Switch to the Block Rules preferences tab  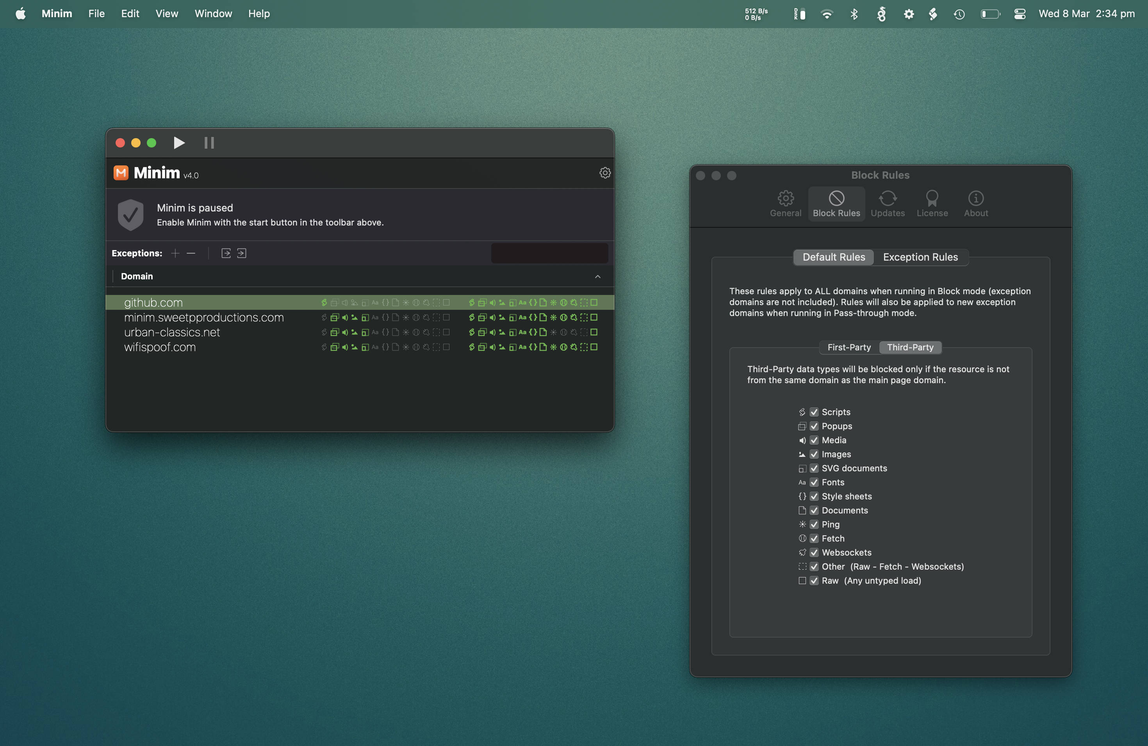coord(836,204)
